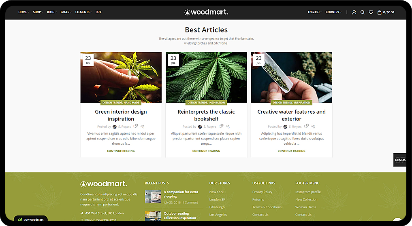Click category label on Creative water features card

click(x=291, y=103)
